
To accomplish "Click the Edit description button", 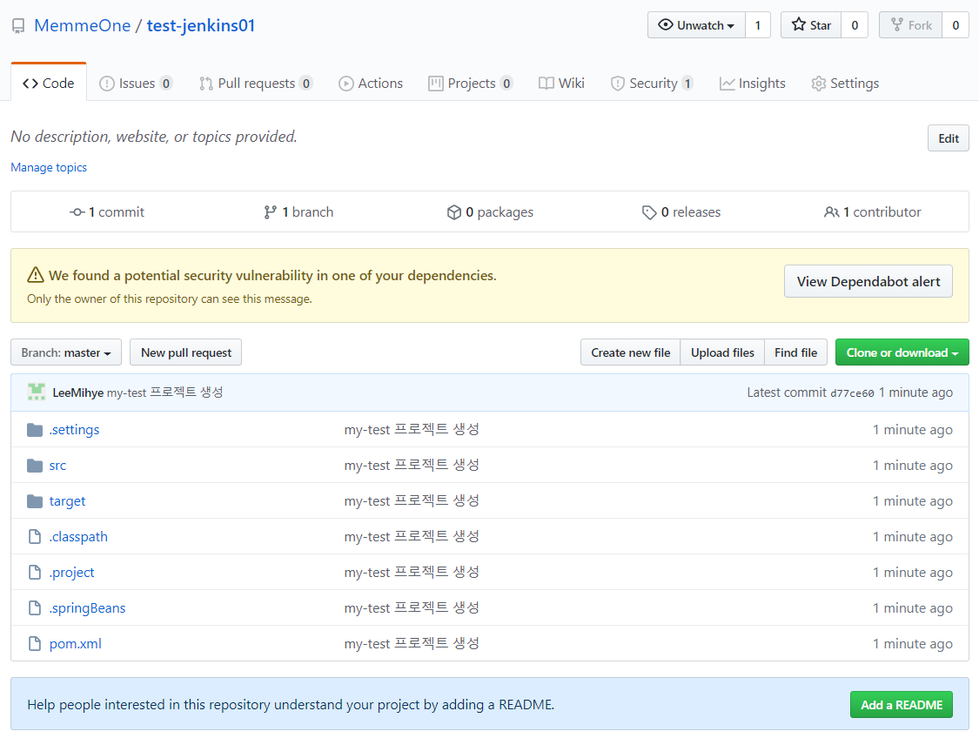I will click(x=948, y=138).
